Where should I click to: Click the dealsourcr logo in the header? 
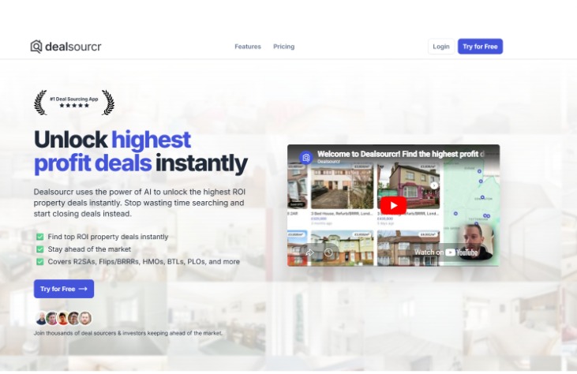tap(66, 47)
